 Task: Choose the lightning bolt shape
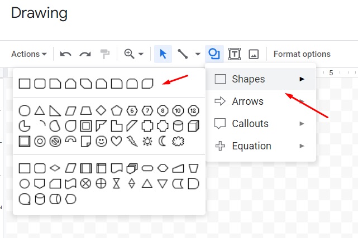pos(132,141)
